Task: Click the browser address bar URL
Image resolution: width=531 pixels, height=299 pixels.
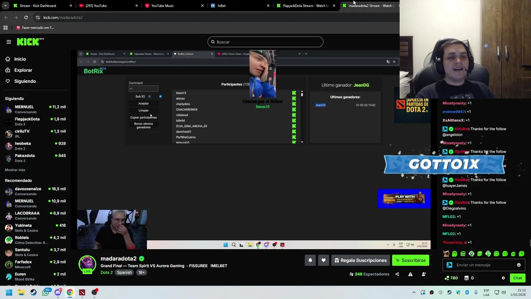Action: pyautogui.click(x=63, y=17)
